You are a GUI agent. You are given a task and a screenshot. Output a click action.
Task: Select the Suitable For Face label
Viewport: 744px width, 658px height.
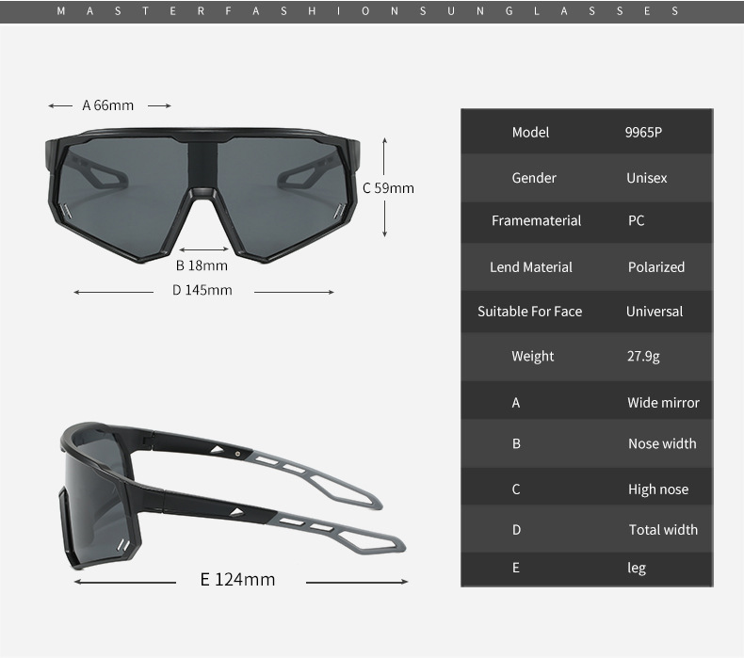pyautogui.click(x=529, y=312)
